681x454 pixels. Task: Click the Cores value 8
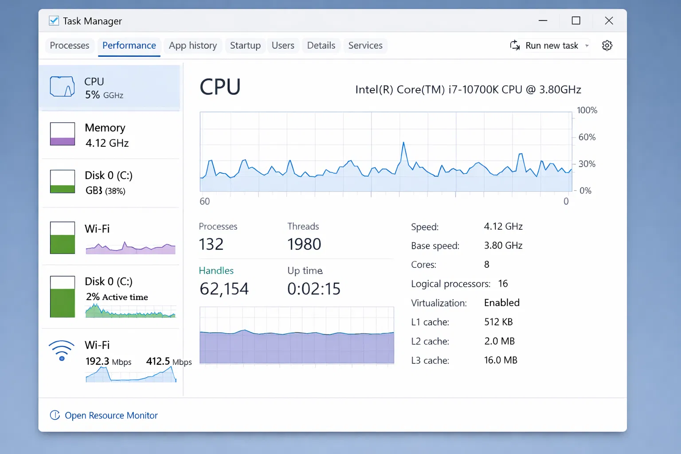(x=487, y=265)
